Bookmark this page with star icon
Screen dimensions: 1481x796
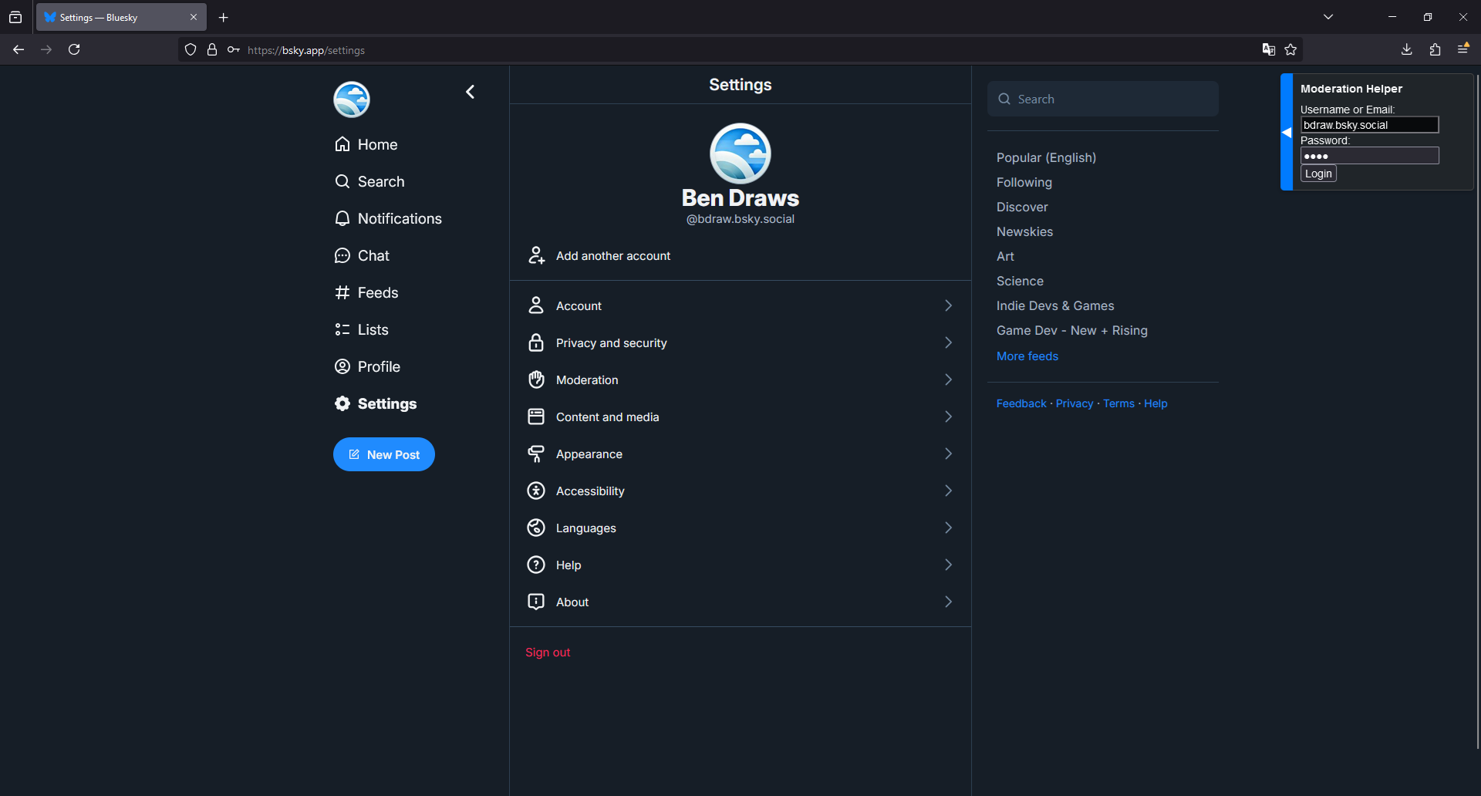pos(1290,49)
